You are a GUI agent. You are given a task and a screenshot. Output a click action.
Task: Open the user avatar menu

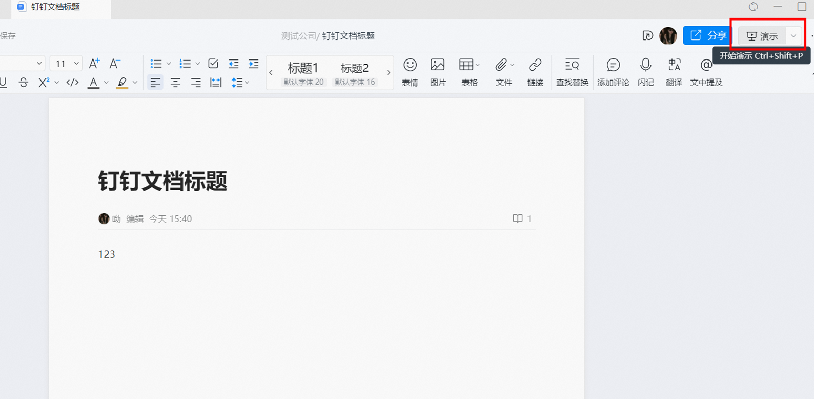pos(668,35)
